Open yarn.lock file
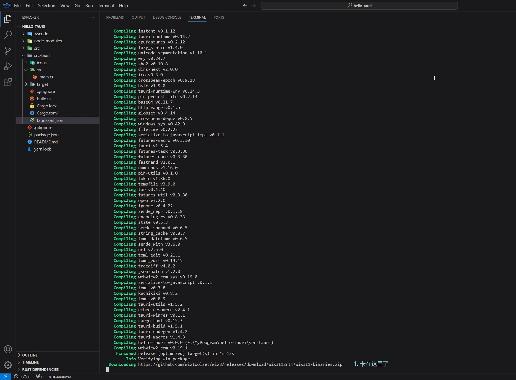 (42, 149)
